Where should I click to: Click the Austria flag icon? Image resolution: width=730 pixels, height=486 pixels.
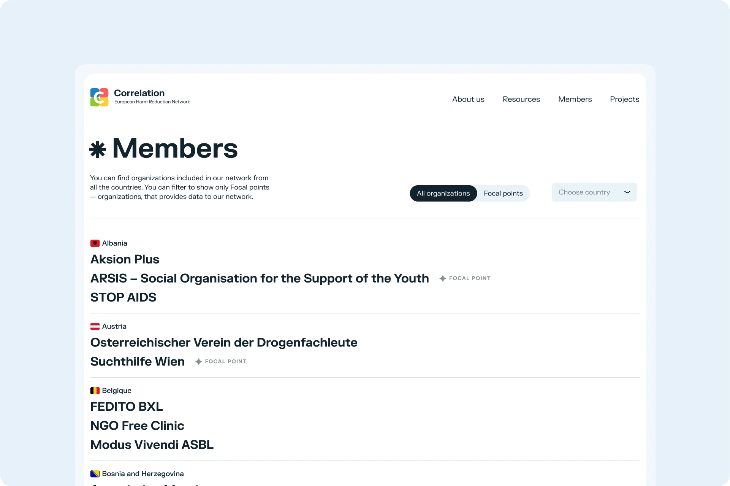click(x=95, y=327)
